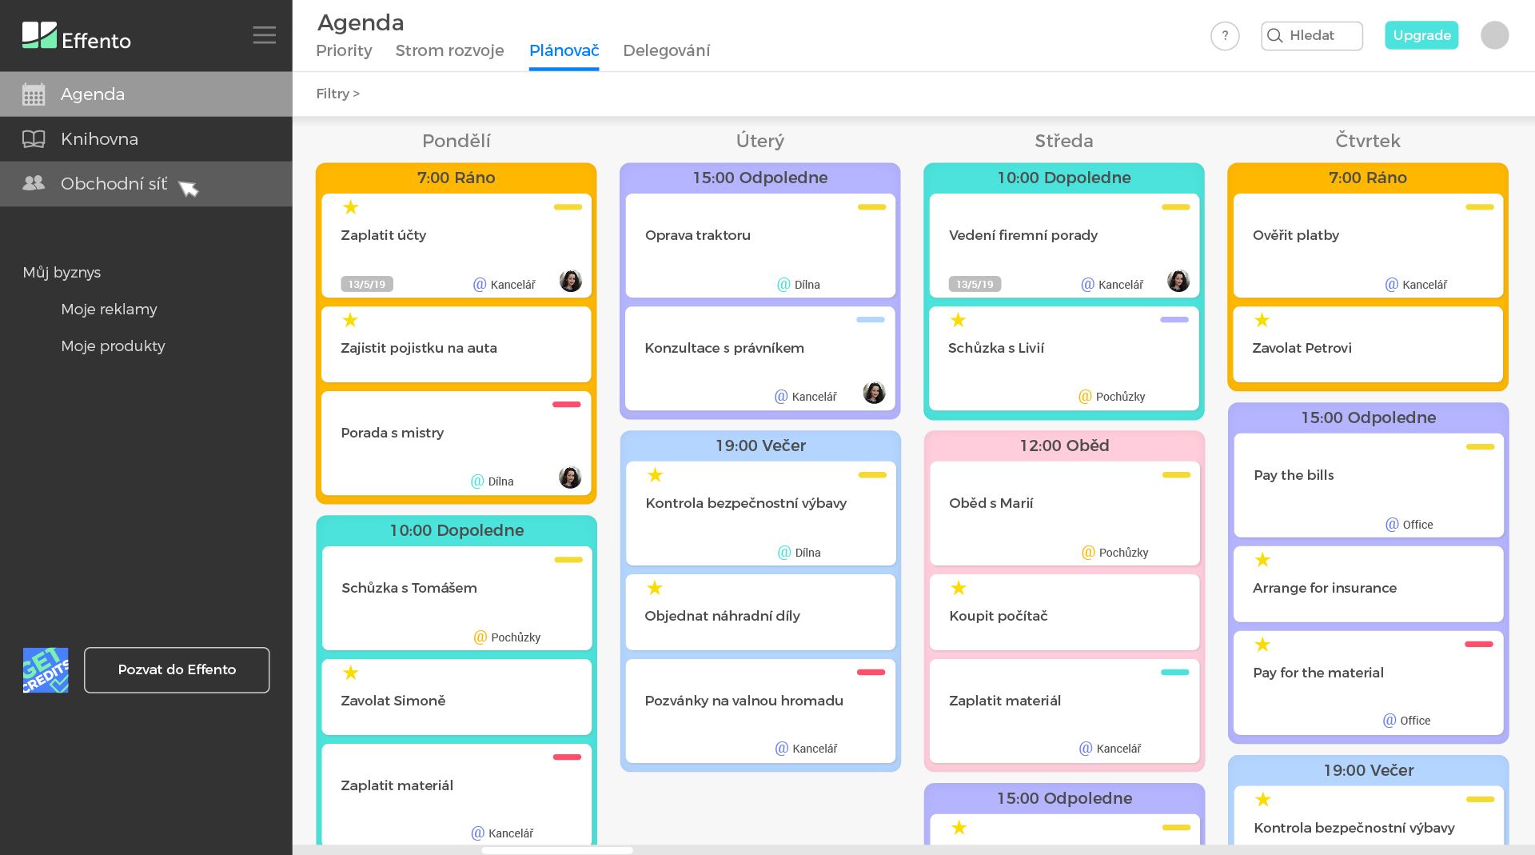Viewport: 1535px width, 855px height.
Task: Click the Effento logo icon
Action: pos(39,36)
